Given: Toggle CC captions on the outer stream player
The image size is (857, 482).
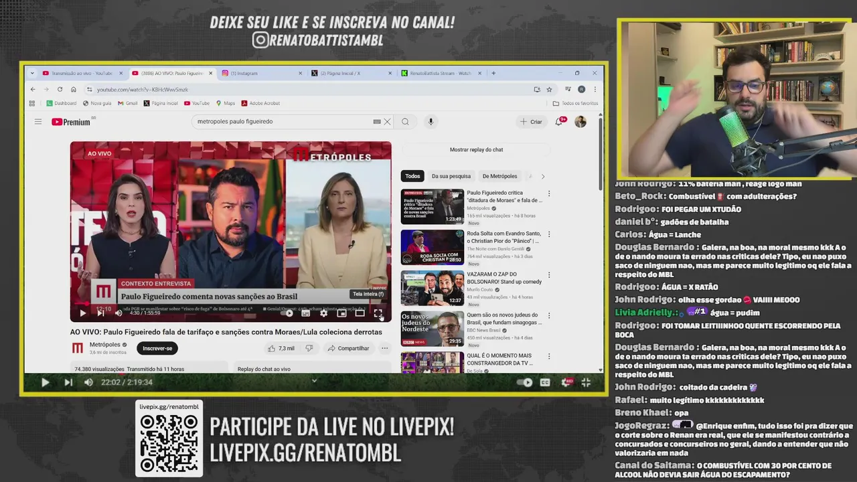Looking at the screenshot, I should 545,382.
